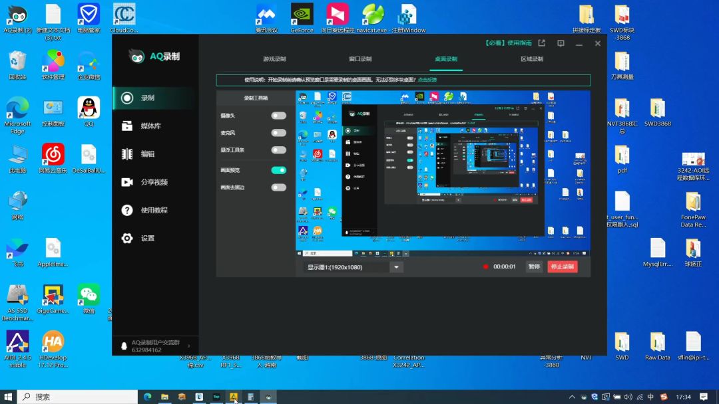719x404 pixels.
Task: Open Edge from the taskbar
Action: click(147, 397)
